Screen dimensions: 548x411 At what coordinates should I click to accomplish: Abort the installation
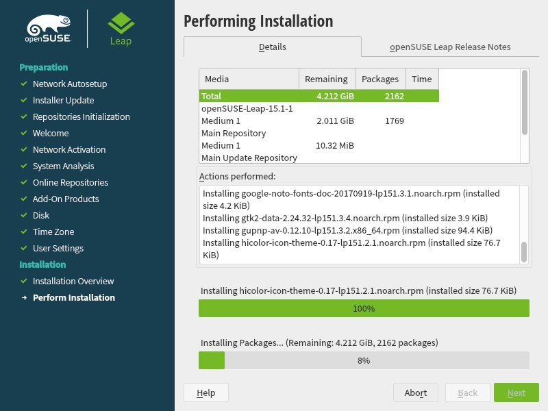click(x=416, y=393)
